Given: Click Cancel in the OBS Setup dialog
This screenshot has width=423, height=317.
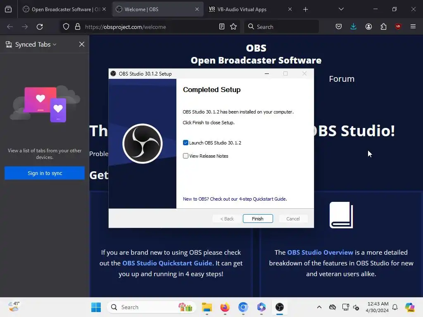Looking at the screenshot, I should pyautogui.click(x=293, y=219).
